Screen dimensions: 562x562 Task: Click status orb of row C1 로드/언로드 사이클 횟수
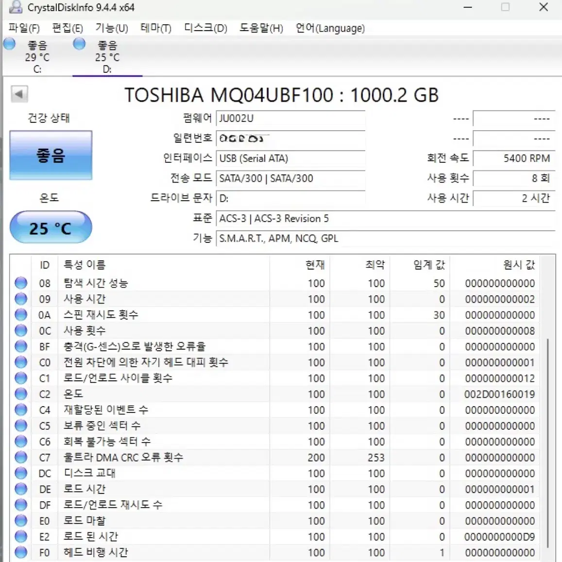(21, 378)
